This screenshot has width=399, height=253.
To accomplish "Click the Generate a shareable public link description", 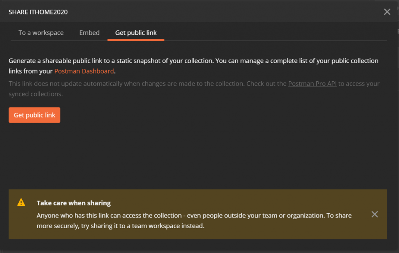I will (193, 61).
